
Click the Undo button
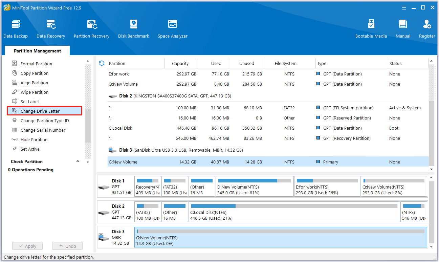coord(67,246)
